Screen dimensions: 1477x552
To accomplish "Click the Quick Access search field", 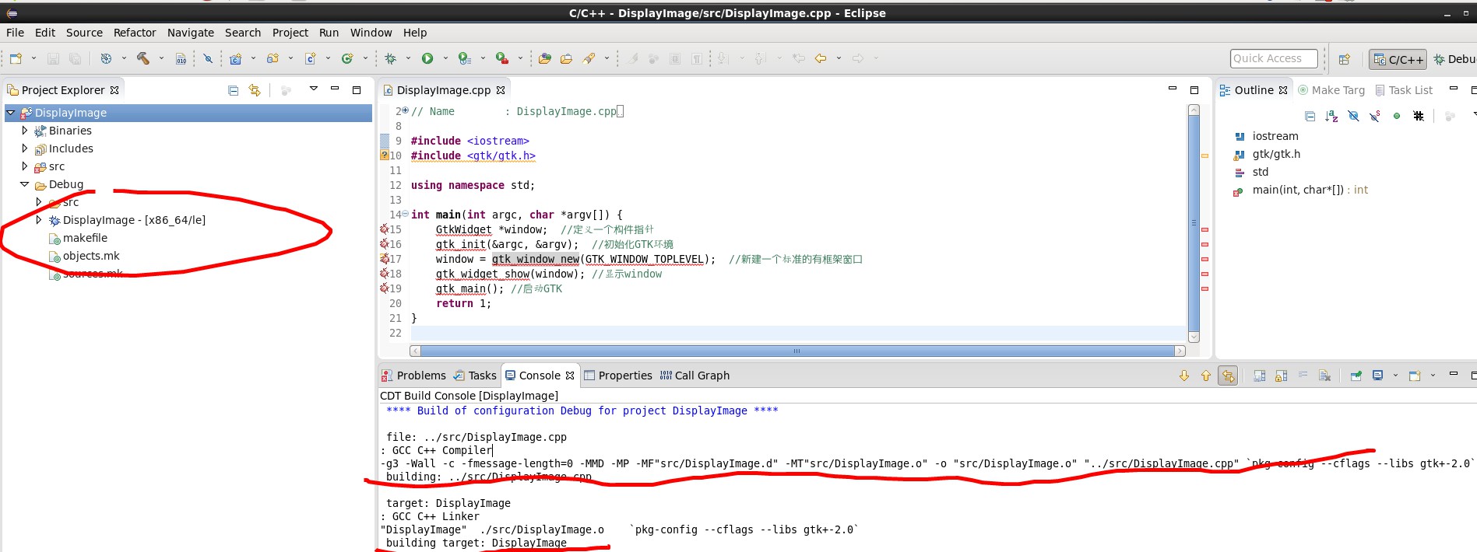I will point(1274,58).
